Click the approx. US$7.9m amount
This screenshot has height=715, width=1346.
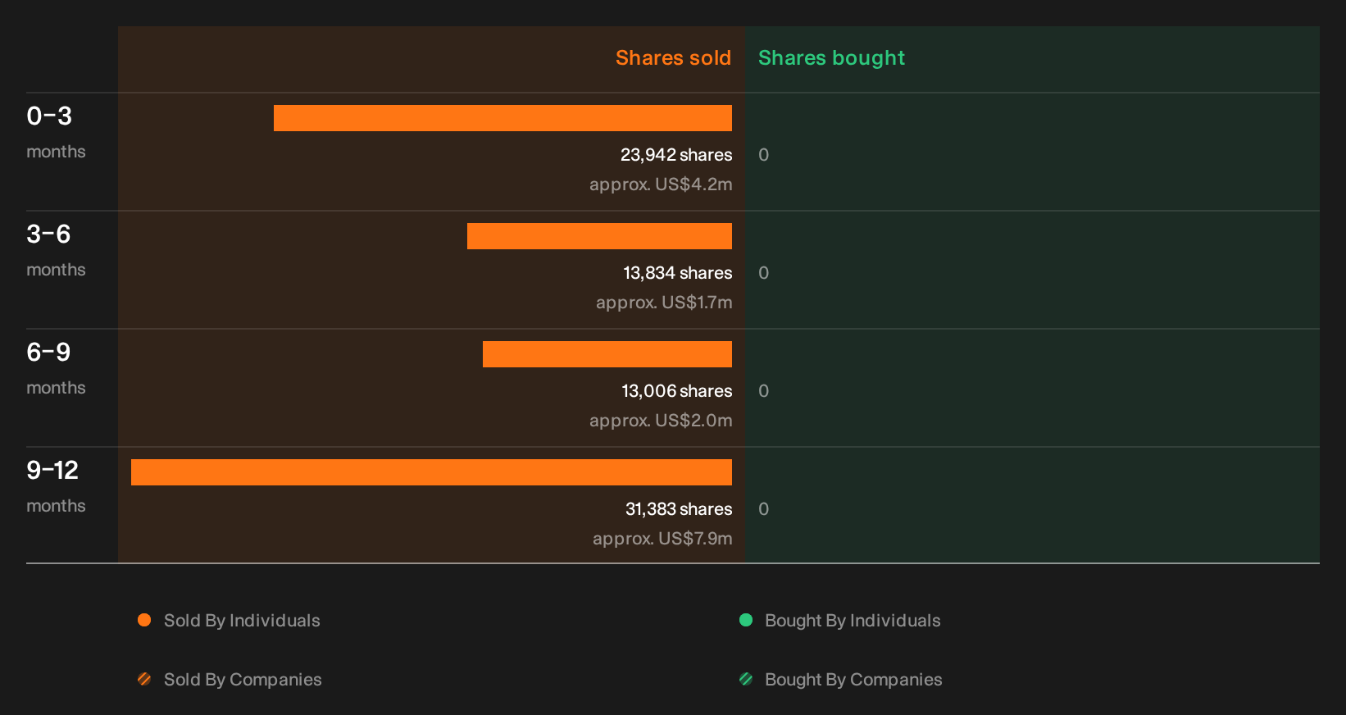(662, 539)
